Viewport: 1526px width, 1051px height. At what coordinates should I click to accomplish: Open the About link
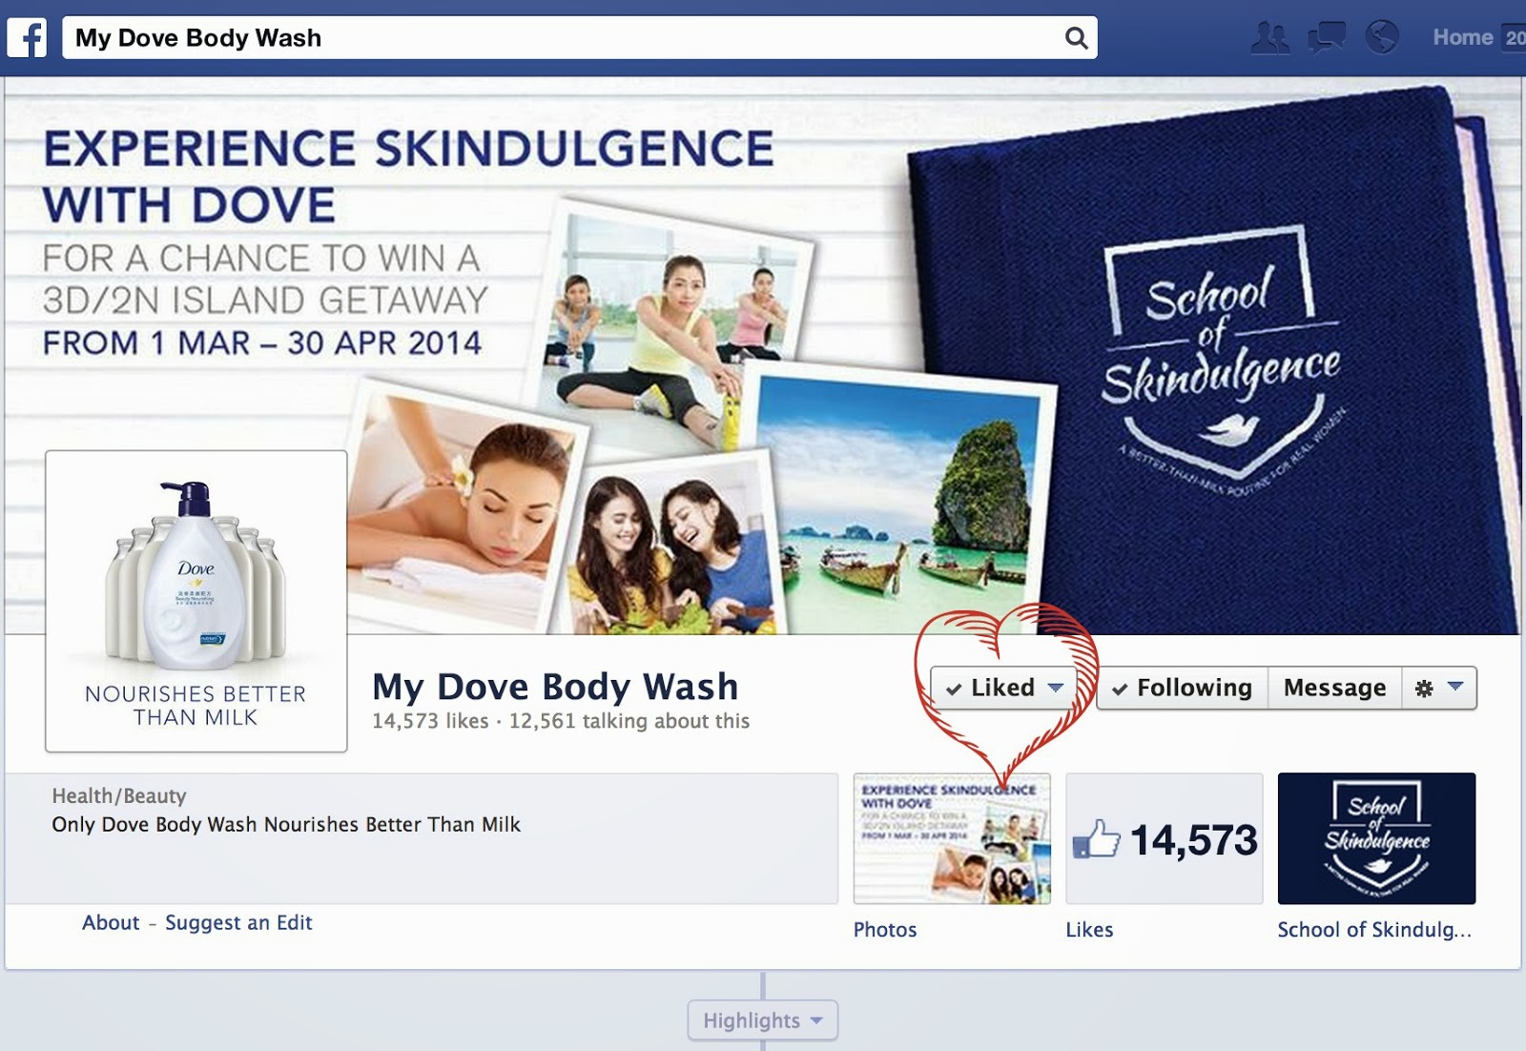tap(111, 922)
